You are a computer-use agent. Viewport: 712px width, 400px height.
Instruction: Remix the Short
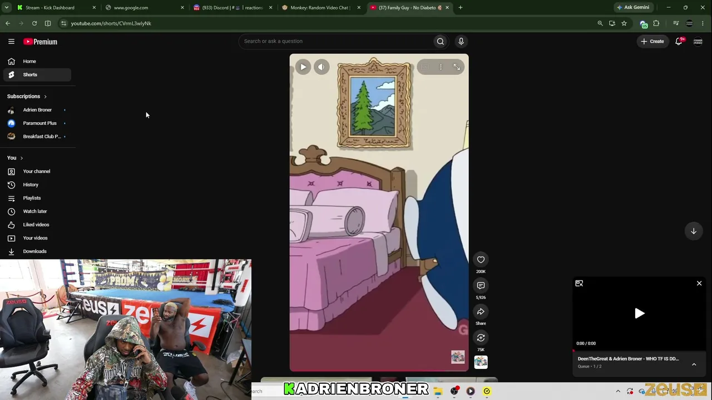[481, 338]
